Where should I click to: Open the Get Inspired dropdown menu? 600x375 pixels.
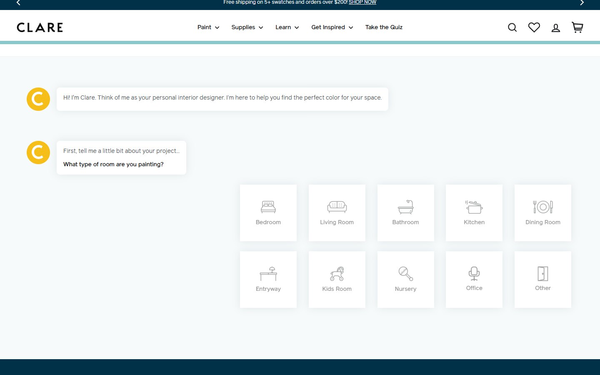(332, 27)
